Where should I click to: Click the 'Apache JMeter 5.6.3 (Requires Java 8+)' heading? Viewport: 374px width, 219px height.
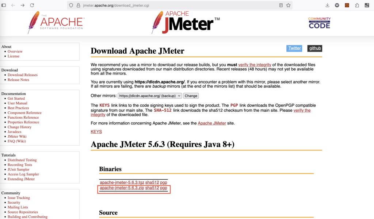[163, 145]
